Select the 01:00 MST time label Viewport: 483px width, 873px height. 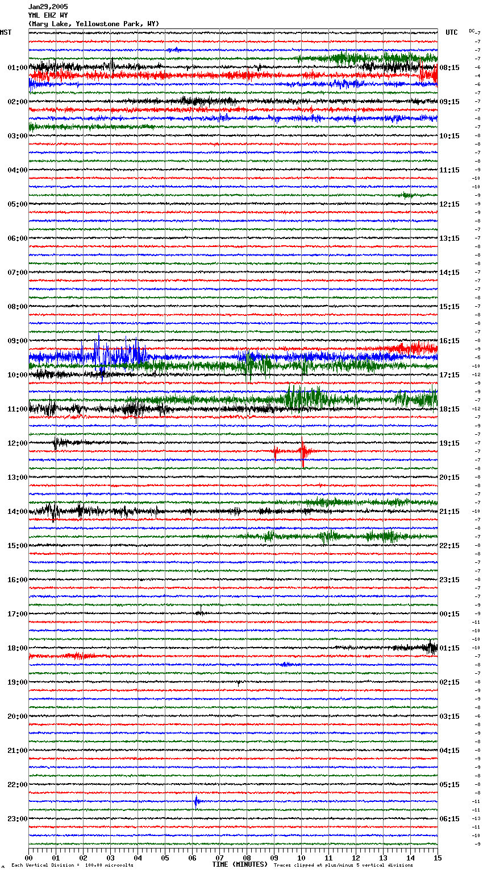pos(18,68)
